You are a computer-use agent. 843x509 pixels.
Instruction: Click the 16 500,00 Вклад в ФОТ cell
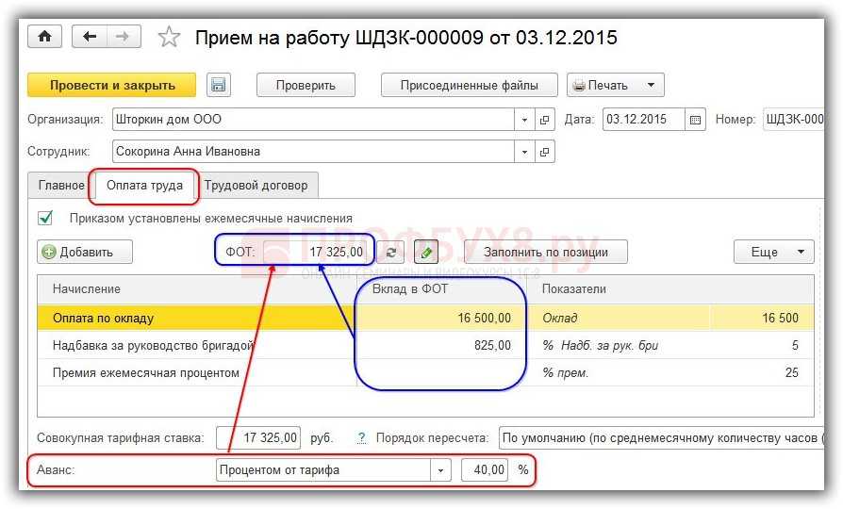[x=441, y=318]
